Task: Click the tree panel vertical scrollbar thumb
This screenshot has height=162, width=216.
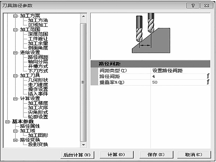Action: pyautogui.click(x=83, y=83)
